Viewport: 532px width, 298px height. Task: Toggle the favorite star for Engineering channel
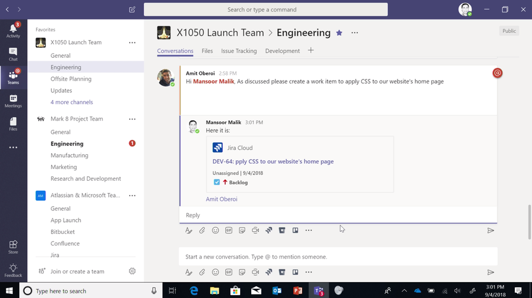[339, 32]
